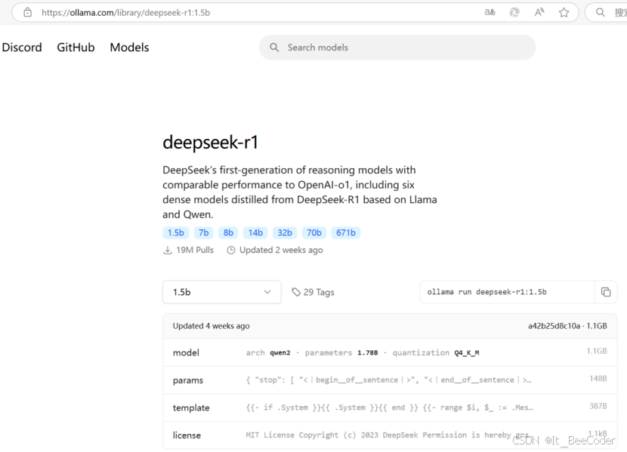The image size is (627, 452).
Task: Click the address bar URL
Action: click(125, 12)
